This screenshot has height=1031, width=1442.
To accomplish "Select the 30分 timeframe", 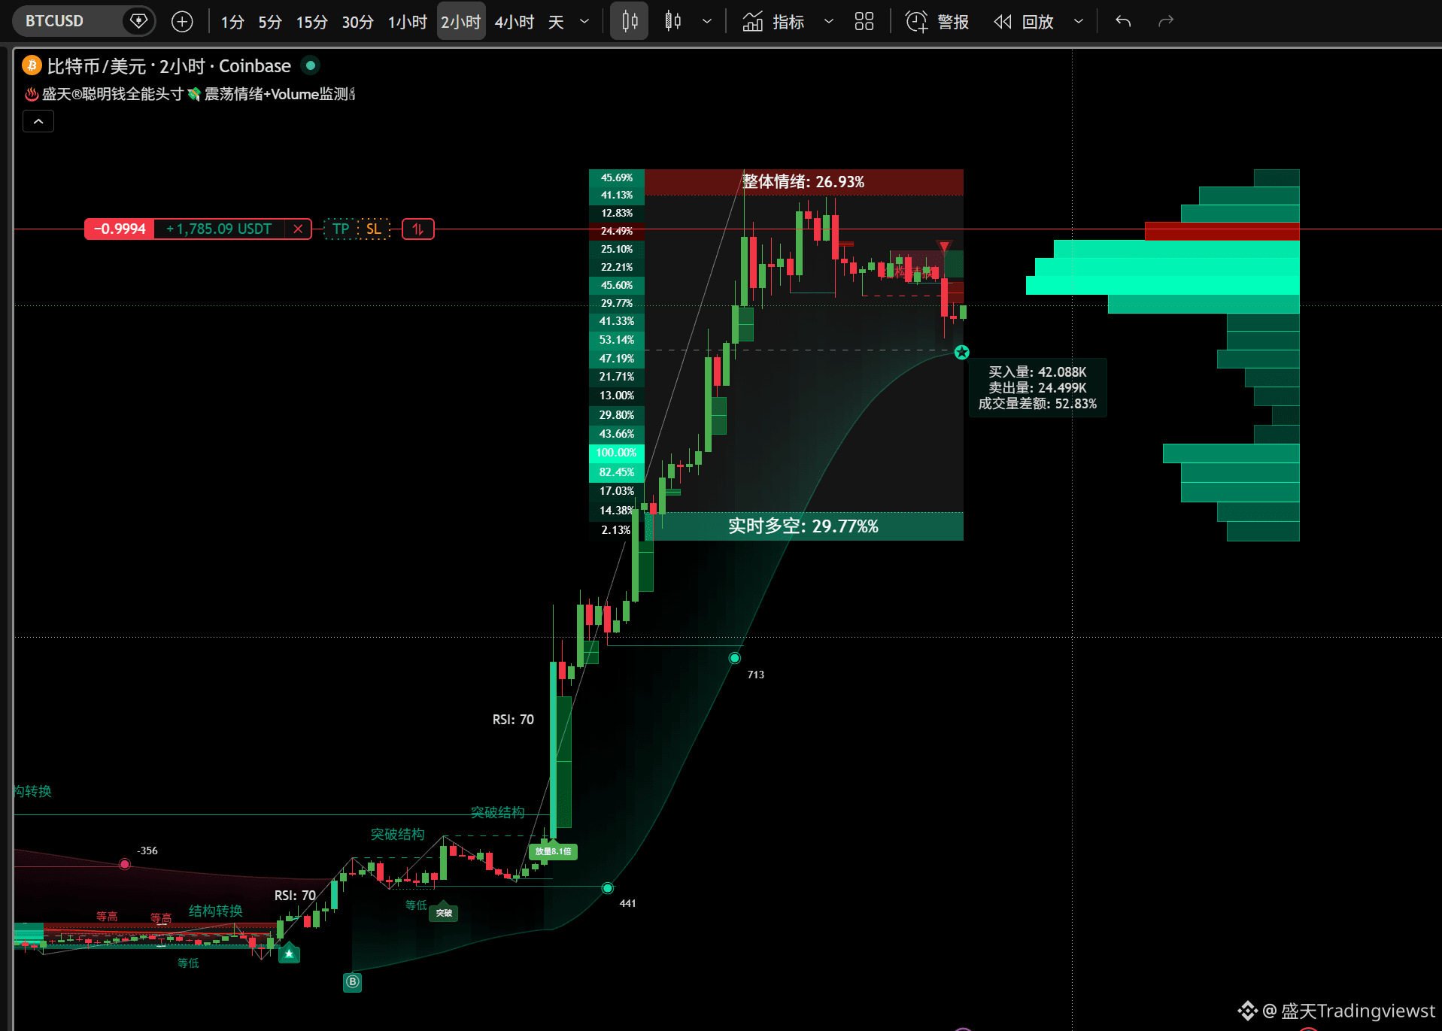I will point(358,22).
